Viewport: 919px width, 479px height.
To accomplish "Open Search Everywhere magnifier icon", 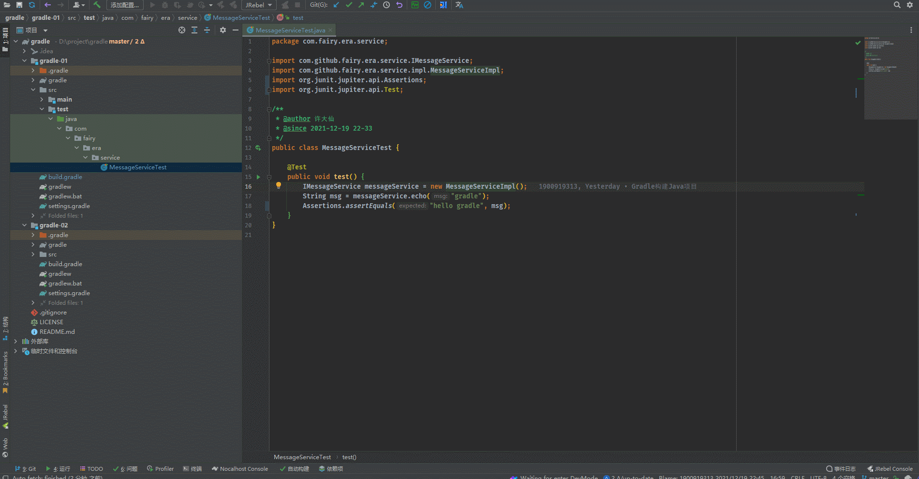I will click(x=897, y=5).
